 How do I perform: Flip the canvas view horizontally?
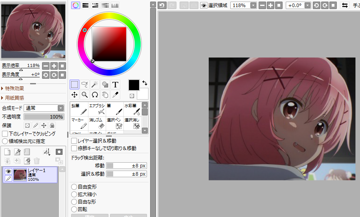click(345, 5)
